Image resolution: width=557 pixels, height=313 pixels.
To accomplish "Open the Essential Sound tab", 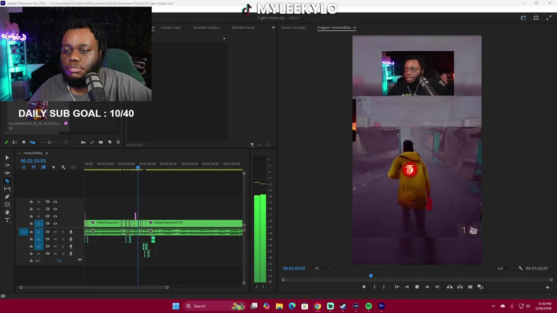I will pos(243,27).
